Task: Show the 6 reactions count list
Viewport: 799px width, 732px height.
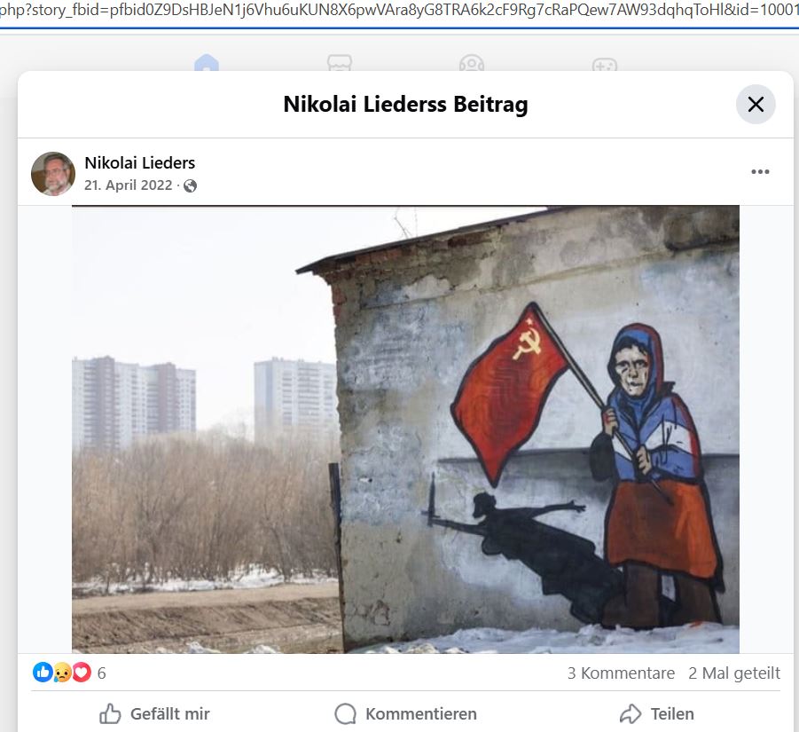Action: pos(101,673)
